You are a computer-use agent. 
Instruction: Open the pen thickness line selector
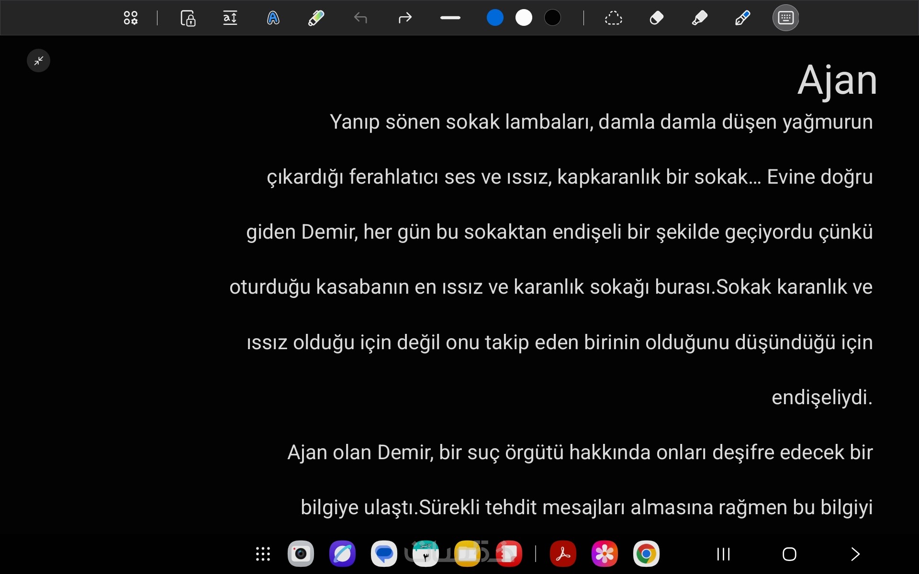click(450, 18)
